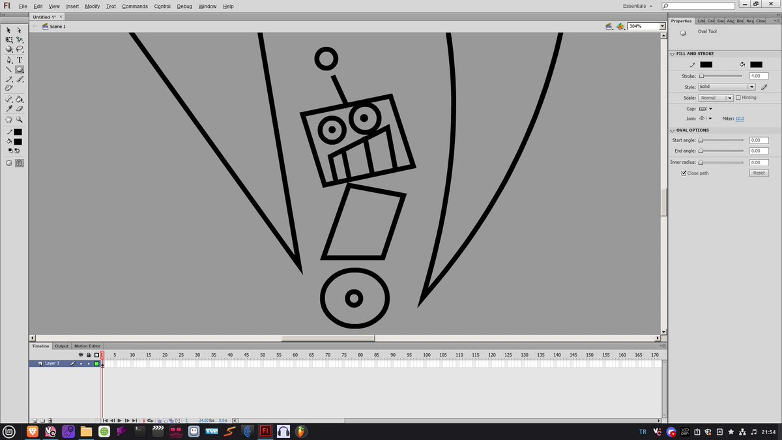The height and width of the screenshot is (440, 782).
Task: Toggle Object Drawing mode in toolbox
Action: coord(9,163)
